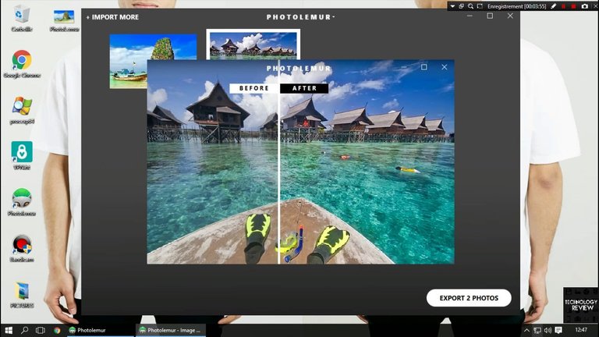Click the BEFORE label on preview
This screenshot has height=337, width=599.
tap(254, 88)
